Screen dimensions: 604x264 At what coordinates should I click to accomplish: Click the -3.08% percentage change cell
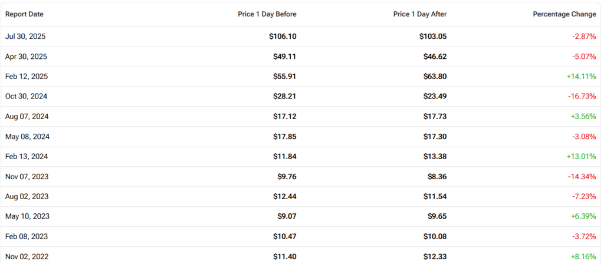pos(584,137)
